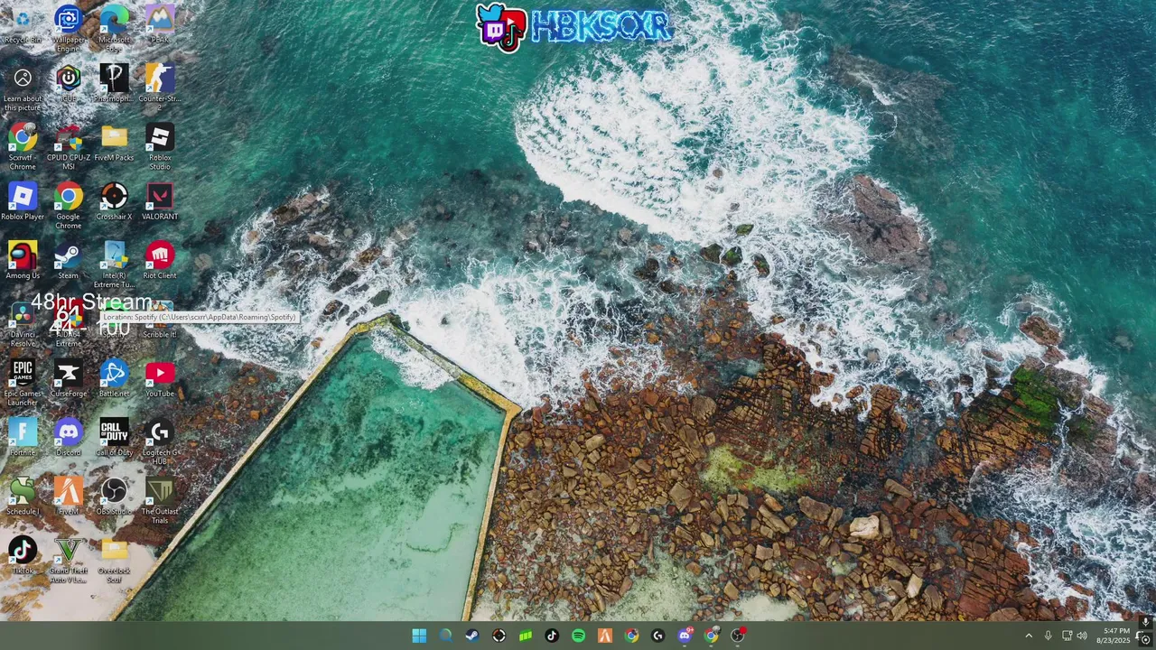The width and height of the screenshot is (1156, 650).
Task: Click the microphone tray icon
Action: (1048, 636)
